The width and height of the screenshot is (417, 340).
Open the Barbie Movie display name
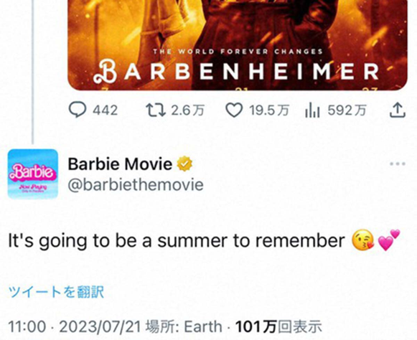(x=120, y=164)
